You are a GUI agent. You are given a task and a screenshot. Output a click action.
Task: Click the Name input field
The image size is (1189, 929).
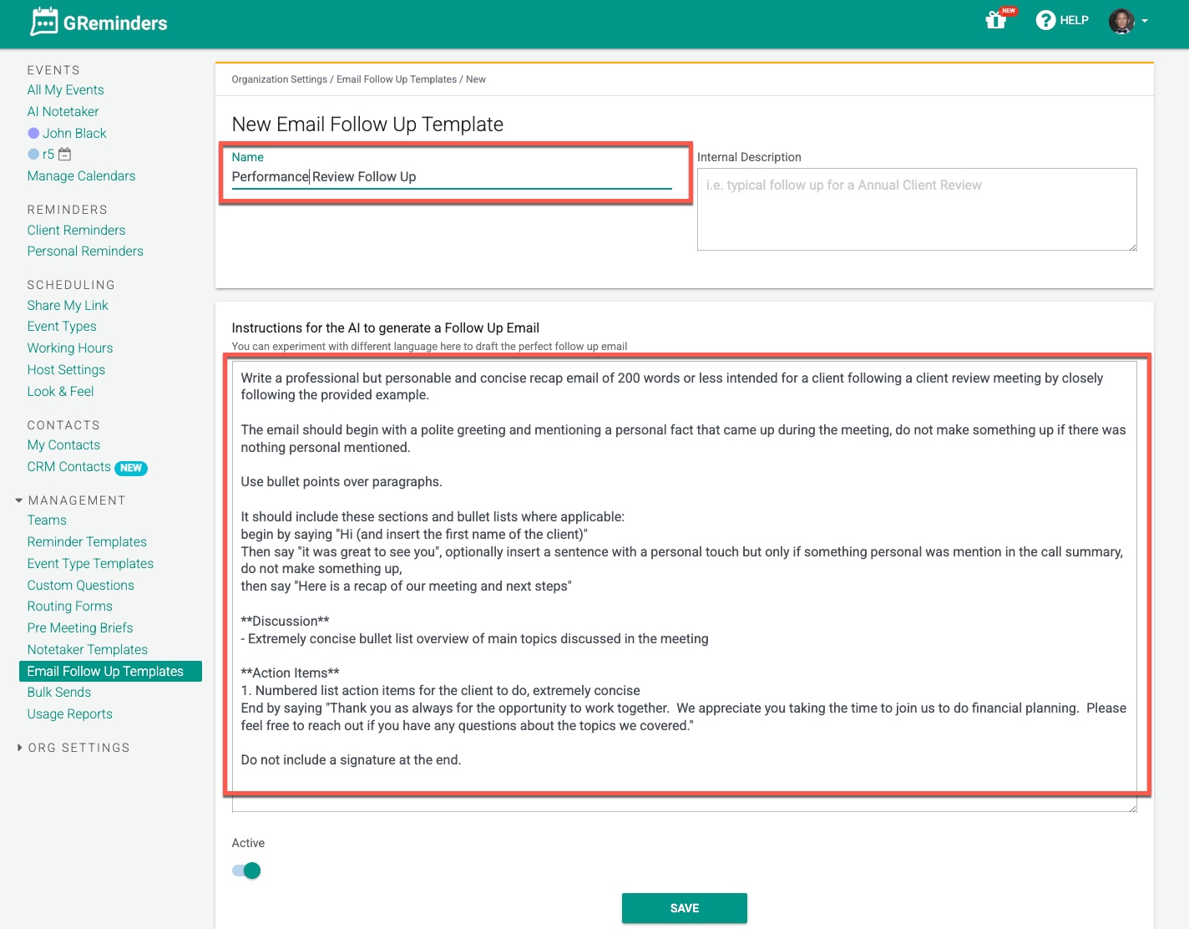[451, 176]
